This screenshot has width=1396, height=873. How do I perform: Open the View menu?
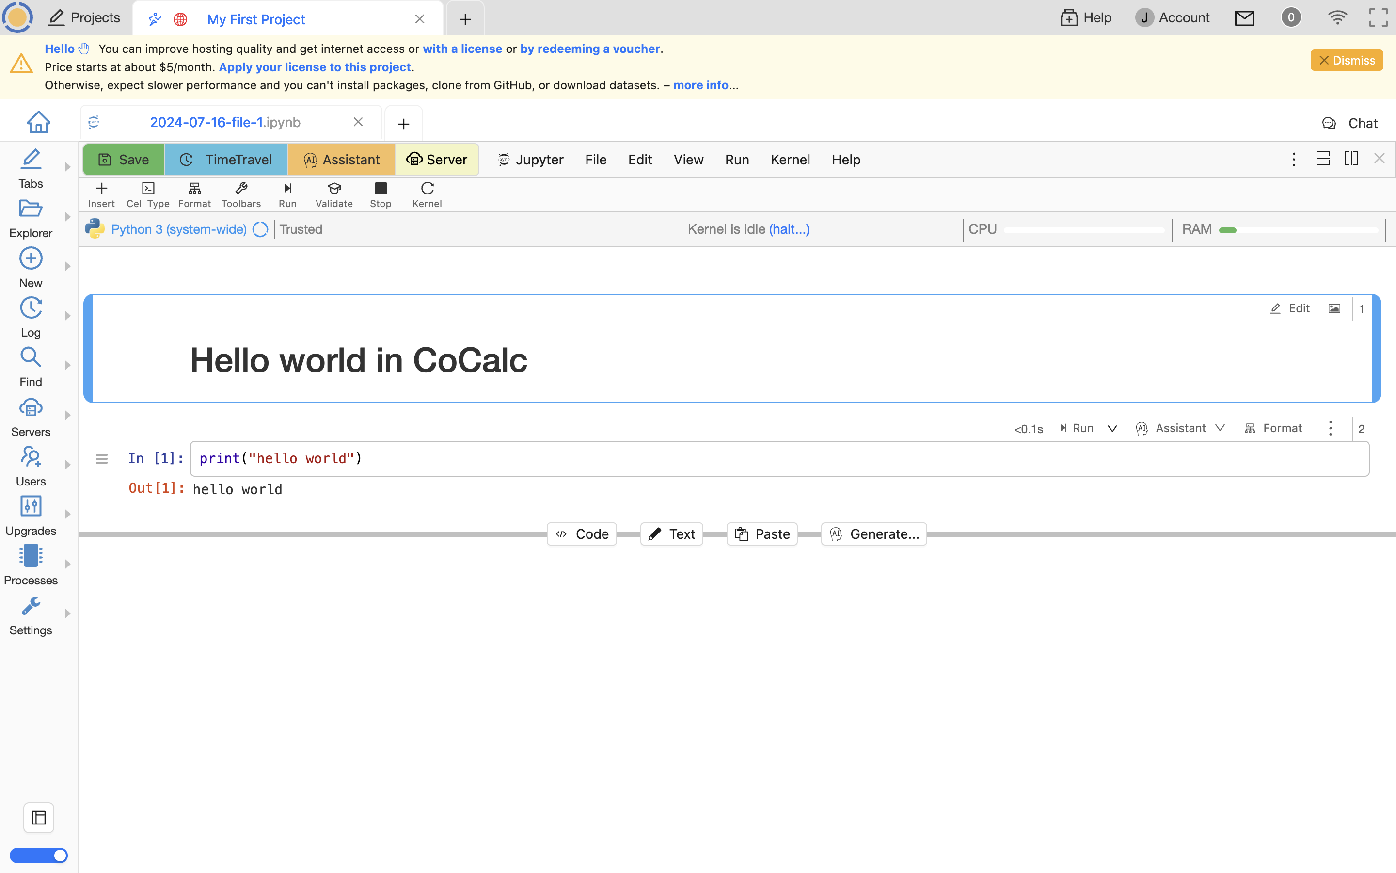pyautogui.click(x=688, y=160)
